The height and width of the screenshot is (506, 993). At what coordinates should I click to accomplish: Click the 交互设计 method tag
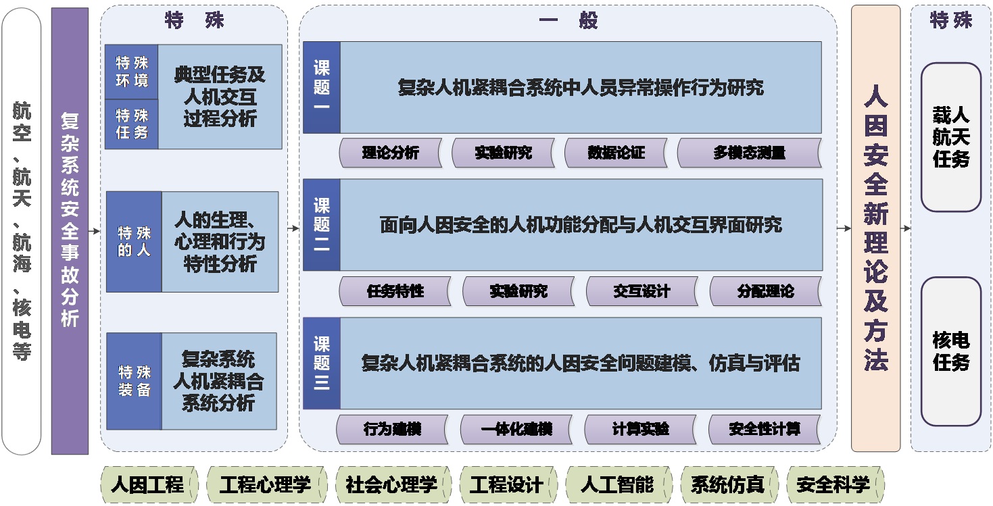(642, 291)
